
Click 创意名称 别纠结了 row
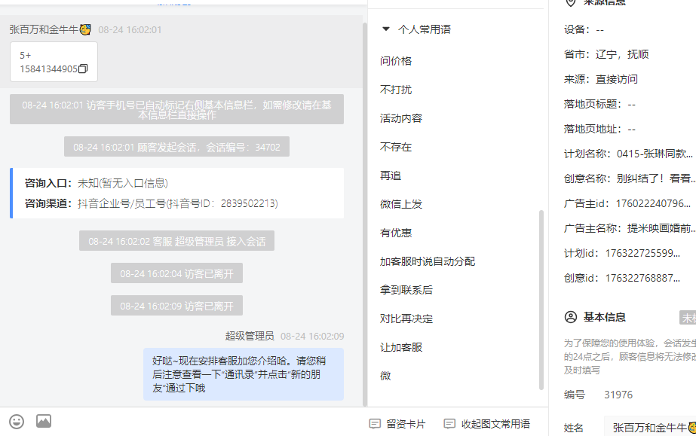tap(630, 178)
